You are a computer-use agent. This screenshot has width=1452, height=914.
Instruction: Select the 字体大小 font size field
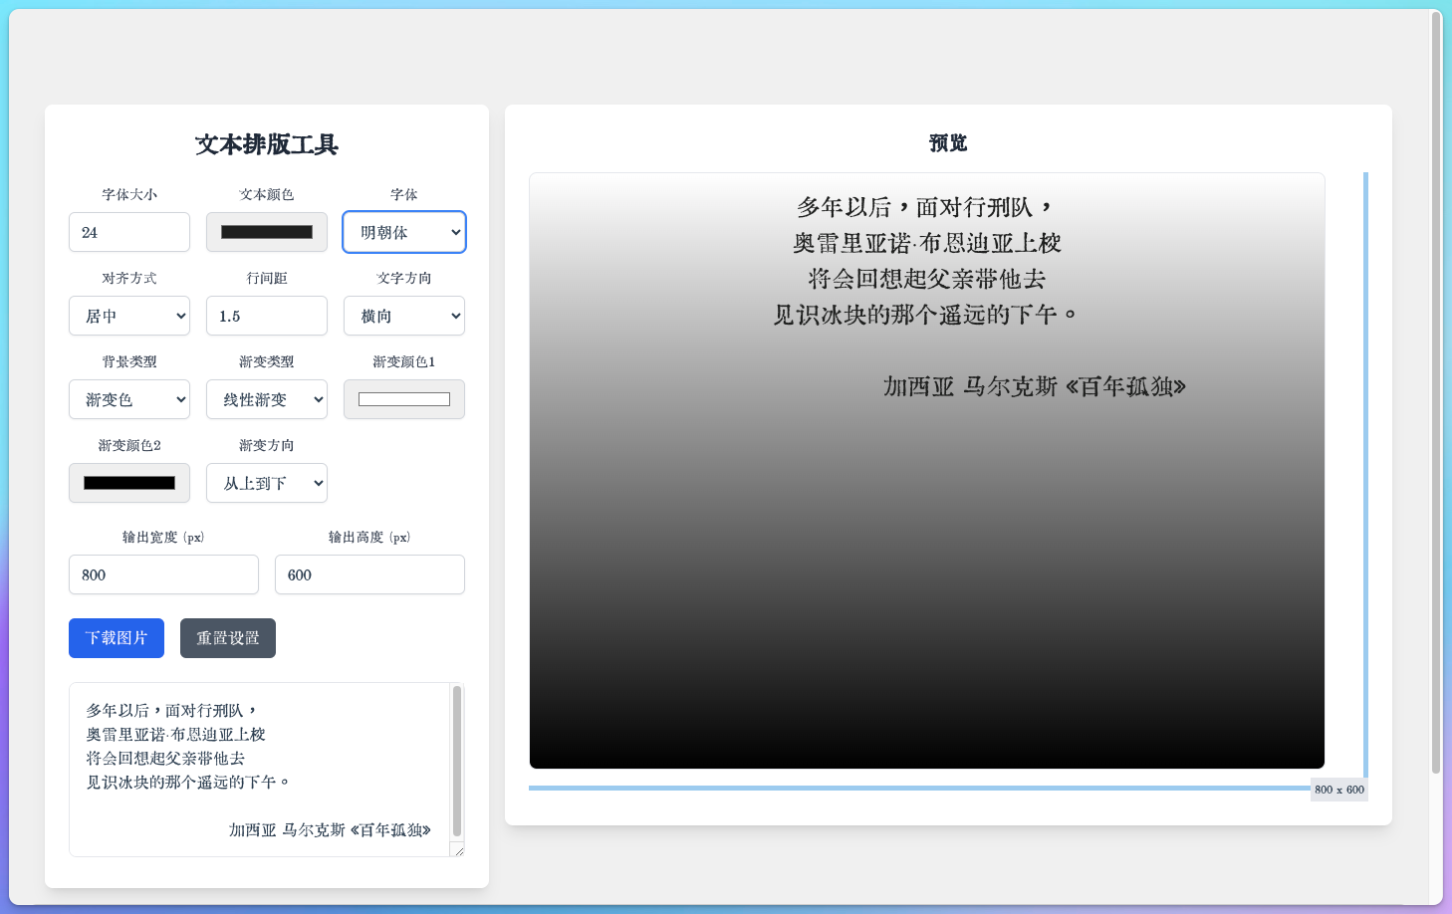(x=128, y=232)
